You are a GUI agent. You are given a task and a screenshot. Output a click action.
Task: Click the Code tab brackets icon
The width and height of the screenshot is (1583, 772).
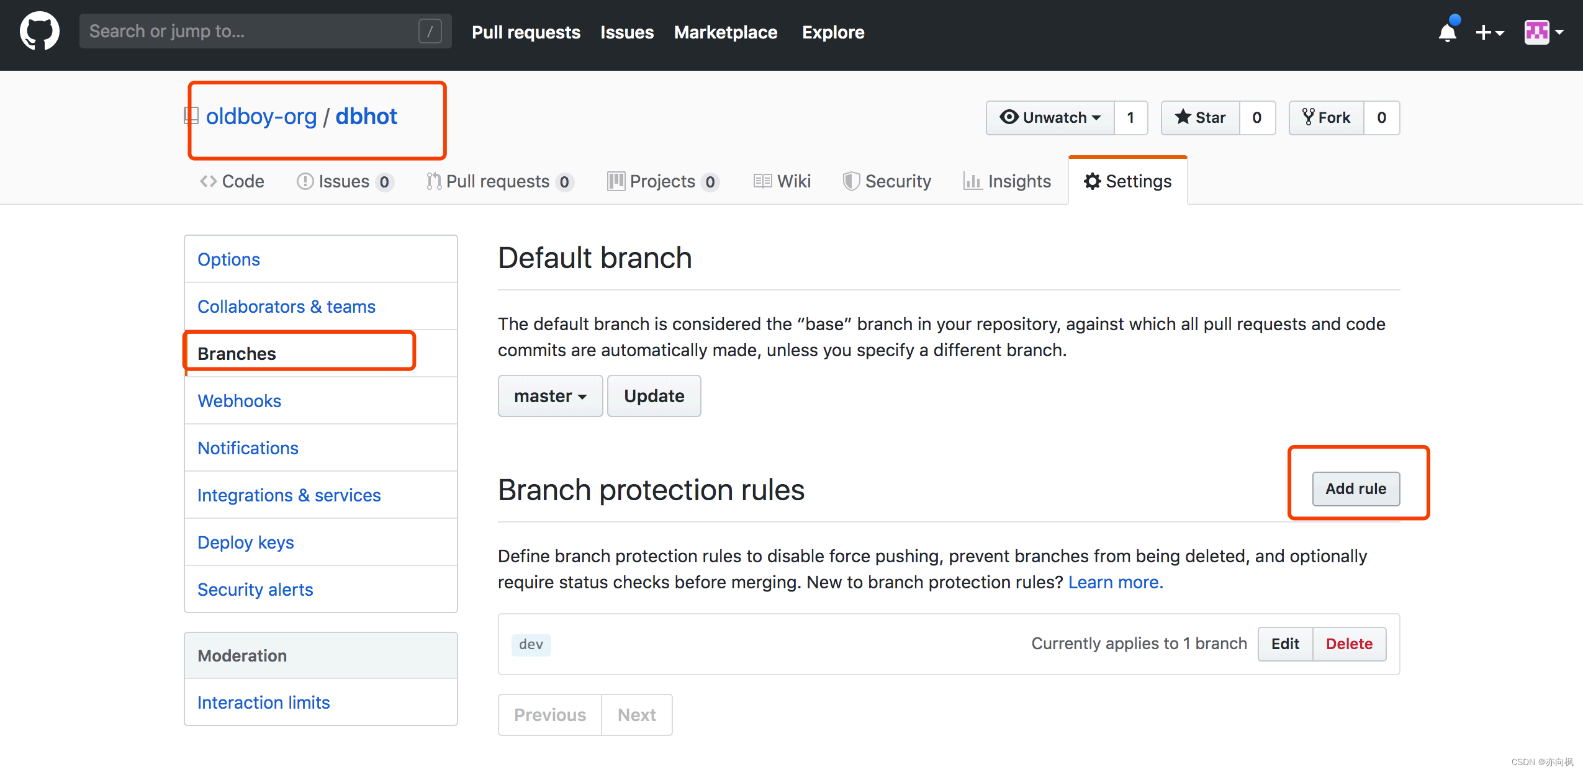208,181
